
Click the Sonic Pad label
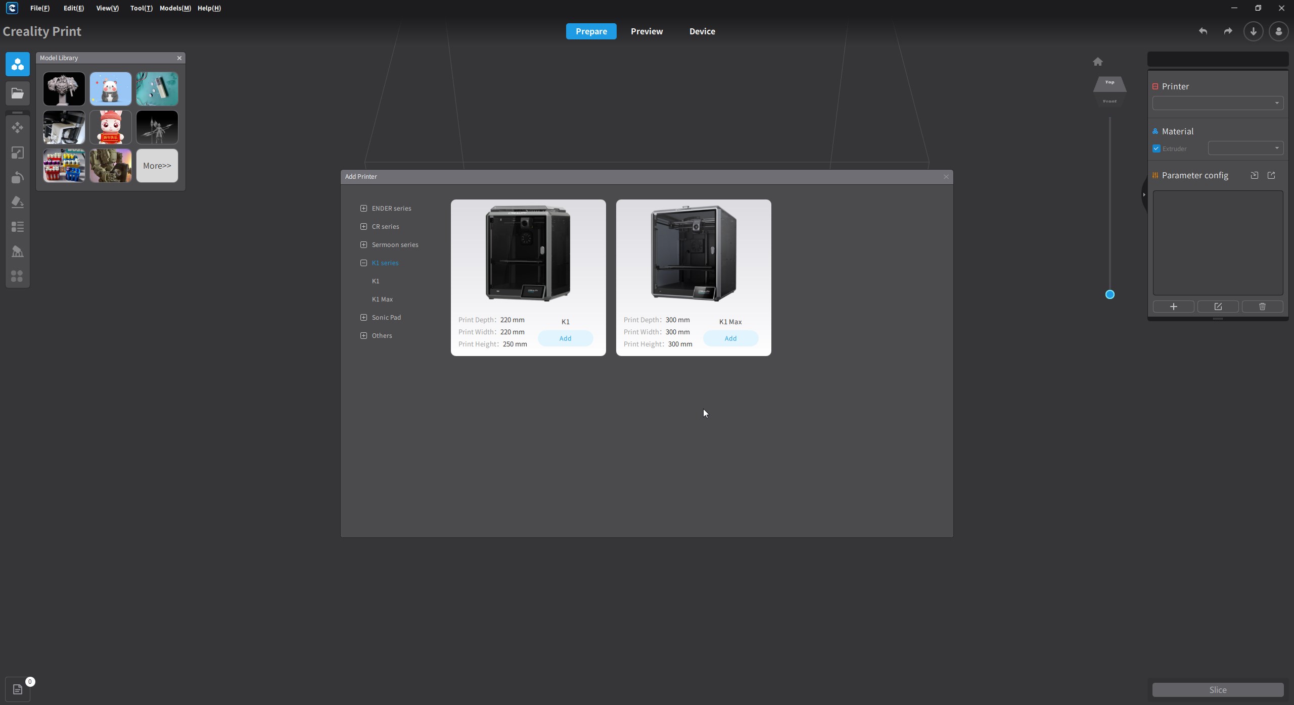click(387, 317)
